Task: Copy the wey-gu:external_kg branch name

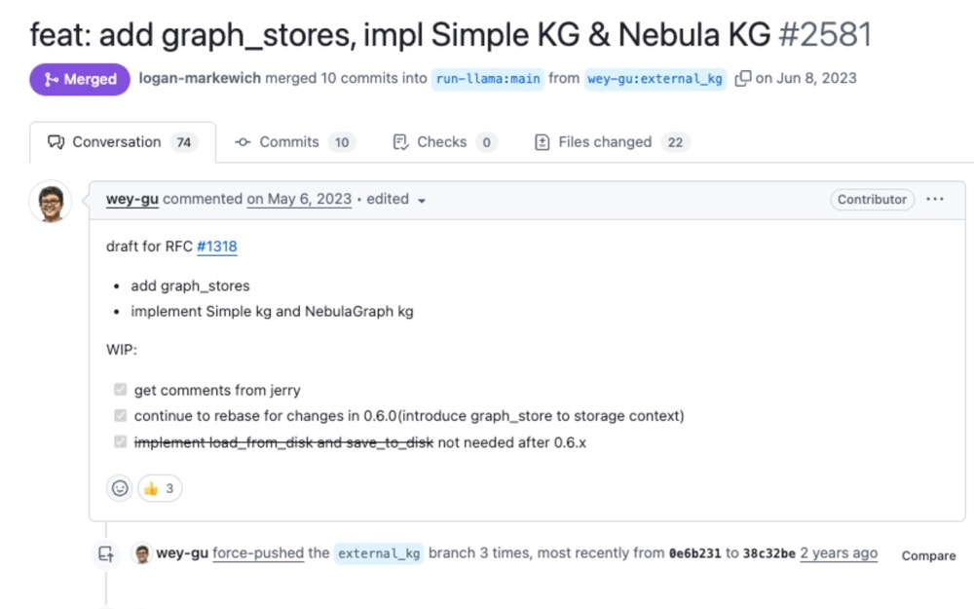Action: tap(743, 79)
